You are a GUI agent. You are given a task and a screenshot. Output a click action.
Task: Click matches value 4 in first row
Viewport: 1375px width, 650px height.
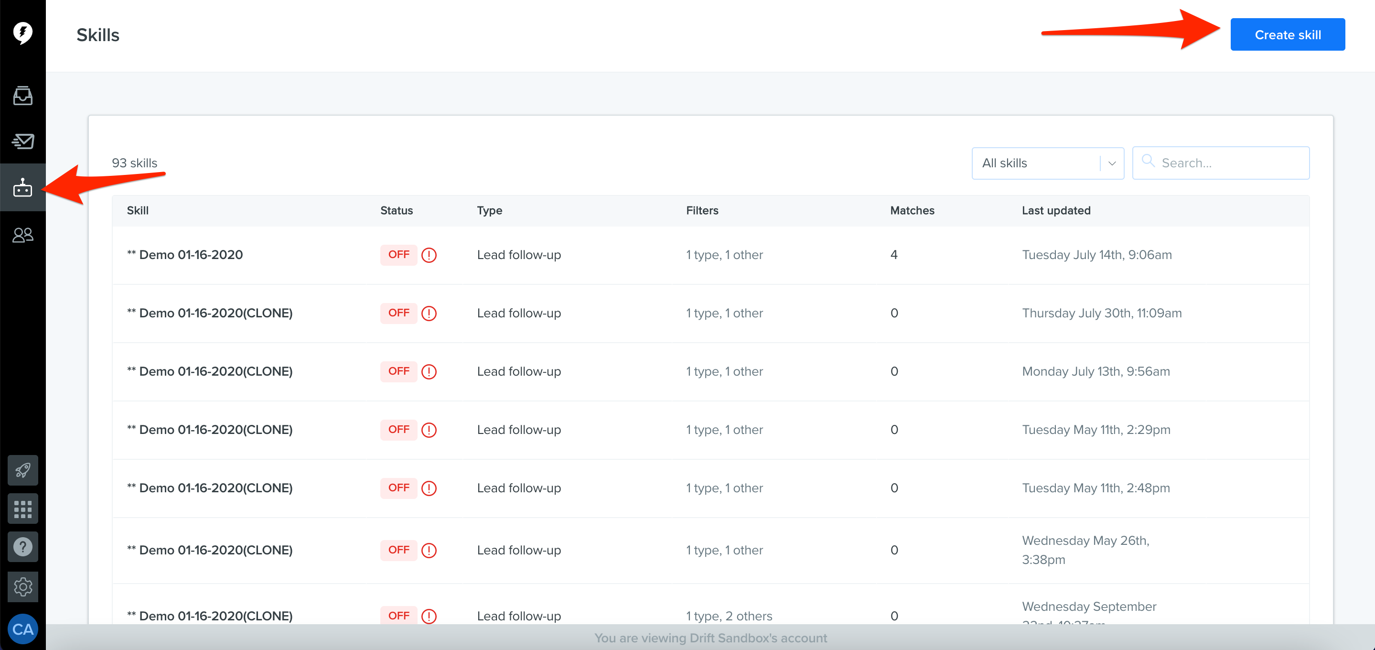(893, 255)
